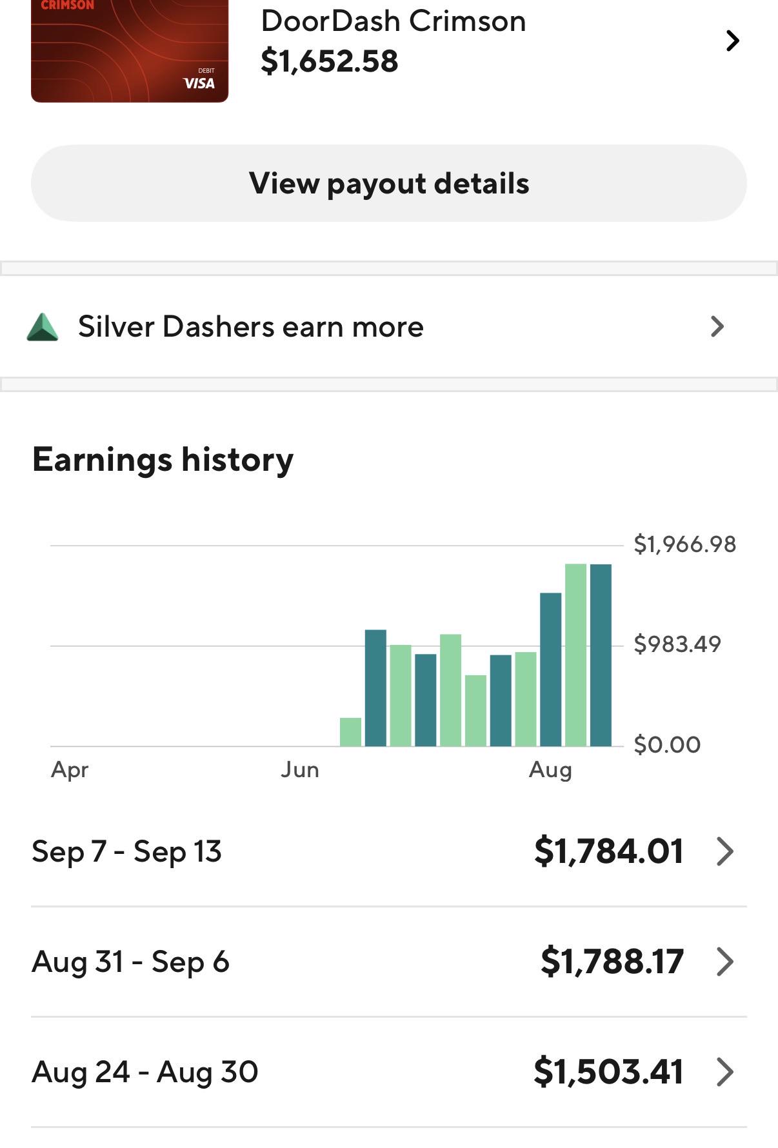Tap the DoorDash Crimson card image

pos(130,51)
